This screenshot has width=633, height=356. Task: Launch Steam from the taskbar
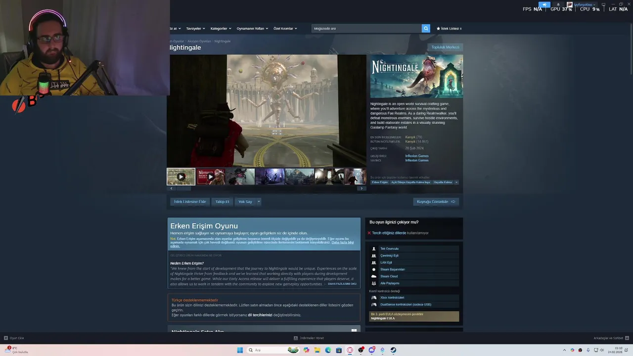(393, 350)
